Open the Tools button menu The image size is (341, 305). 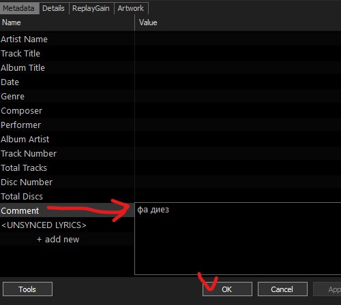tap(27, 289)
